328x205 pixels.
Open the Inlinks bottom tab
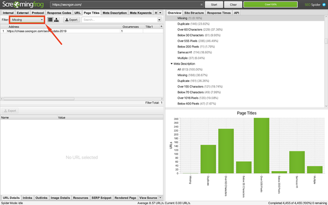click(27, 198)
